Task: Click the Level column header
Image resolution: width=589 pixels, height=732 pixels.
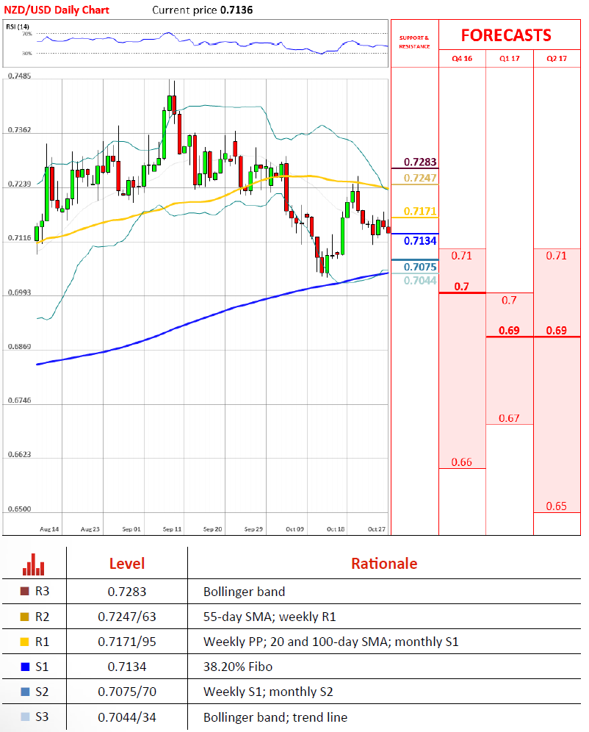Action: click(127, 564)
